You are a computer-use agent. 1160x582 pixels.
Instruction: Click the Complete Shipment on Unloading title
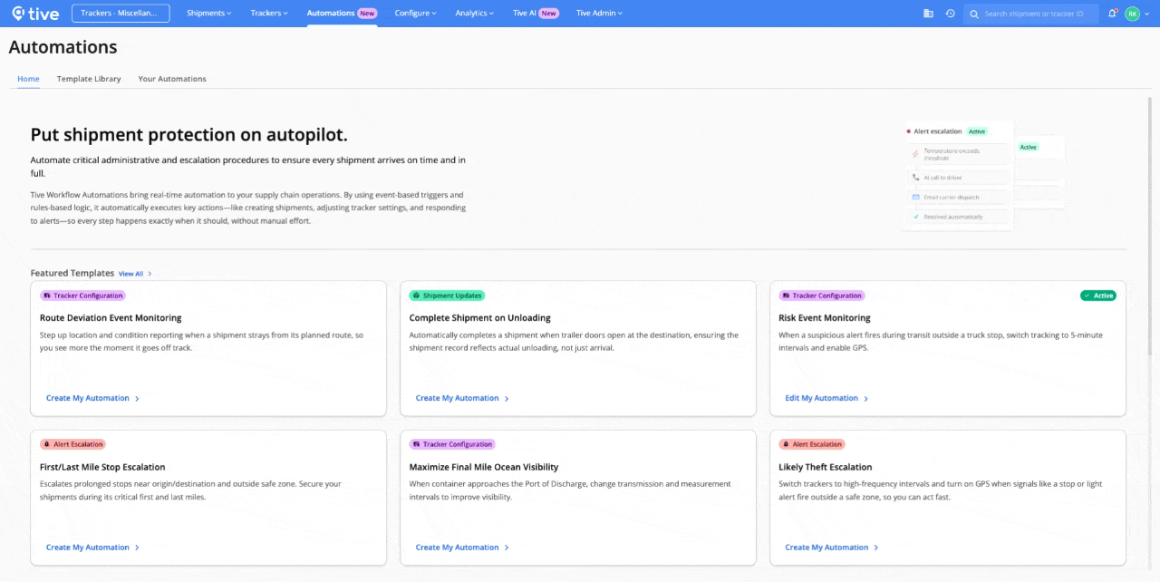[480, 318]
